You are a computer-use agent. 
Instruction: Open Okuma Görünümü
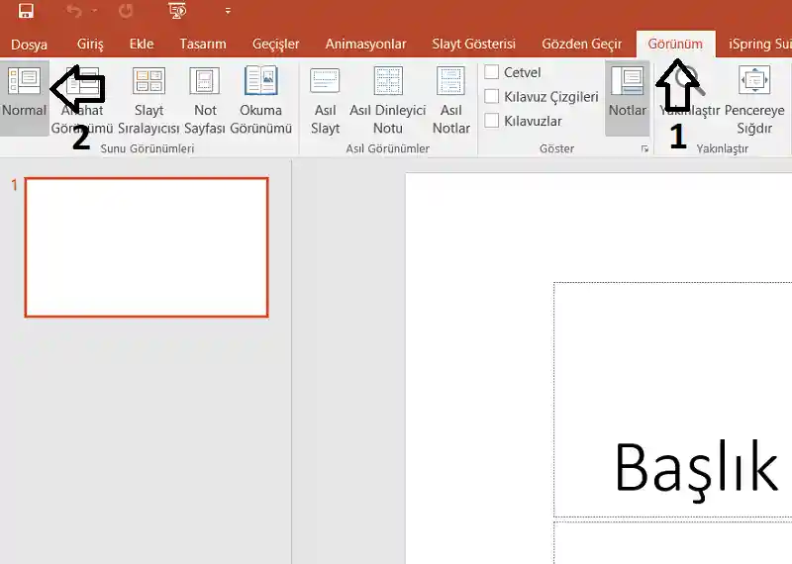point(260,100)
